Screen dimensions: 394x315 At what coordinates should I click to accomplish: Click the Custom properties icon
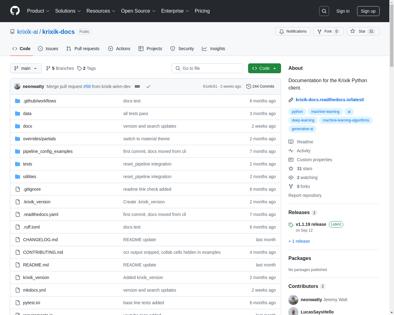coord(291,160)
